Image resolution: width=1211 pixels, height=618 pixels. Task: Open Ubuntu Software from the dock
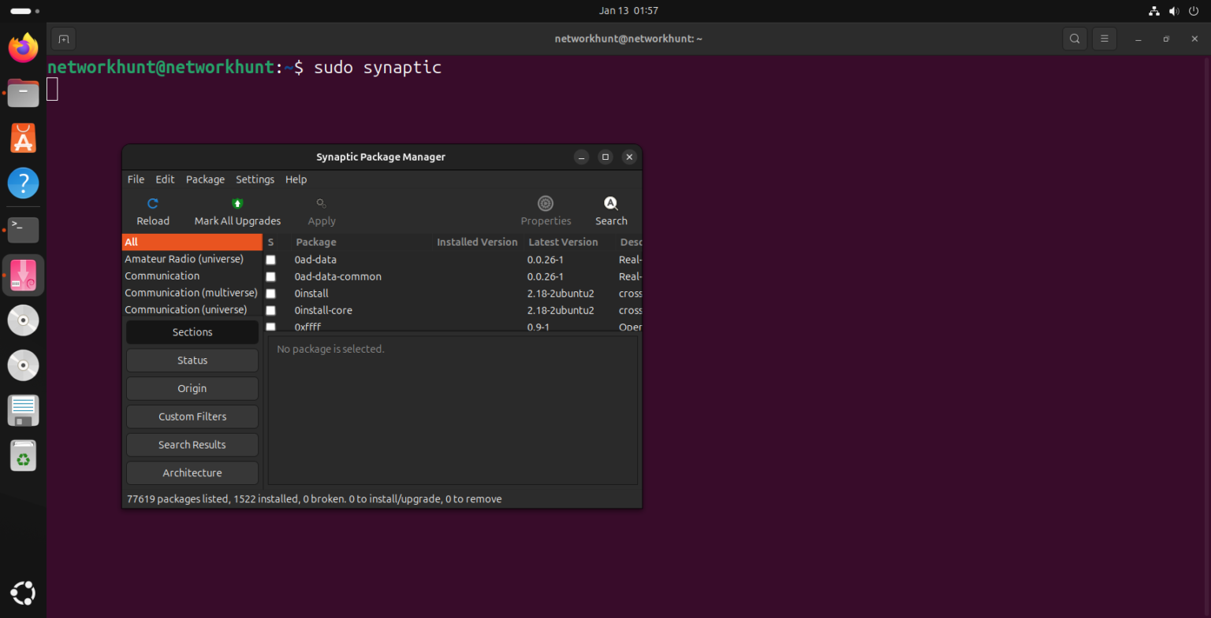tap(23, 137)
